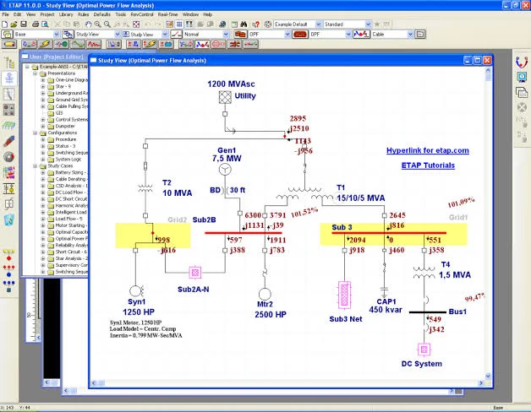Click the Zoom to Fit icon

click(x=136, y=24)
